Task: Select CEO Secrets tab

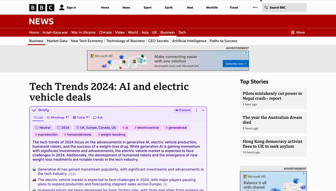Action: (x=158, y=41)
